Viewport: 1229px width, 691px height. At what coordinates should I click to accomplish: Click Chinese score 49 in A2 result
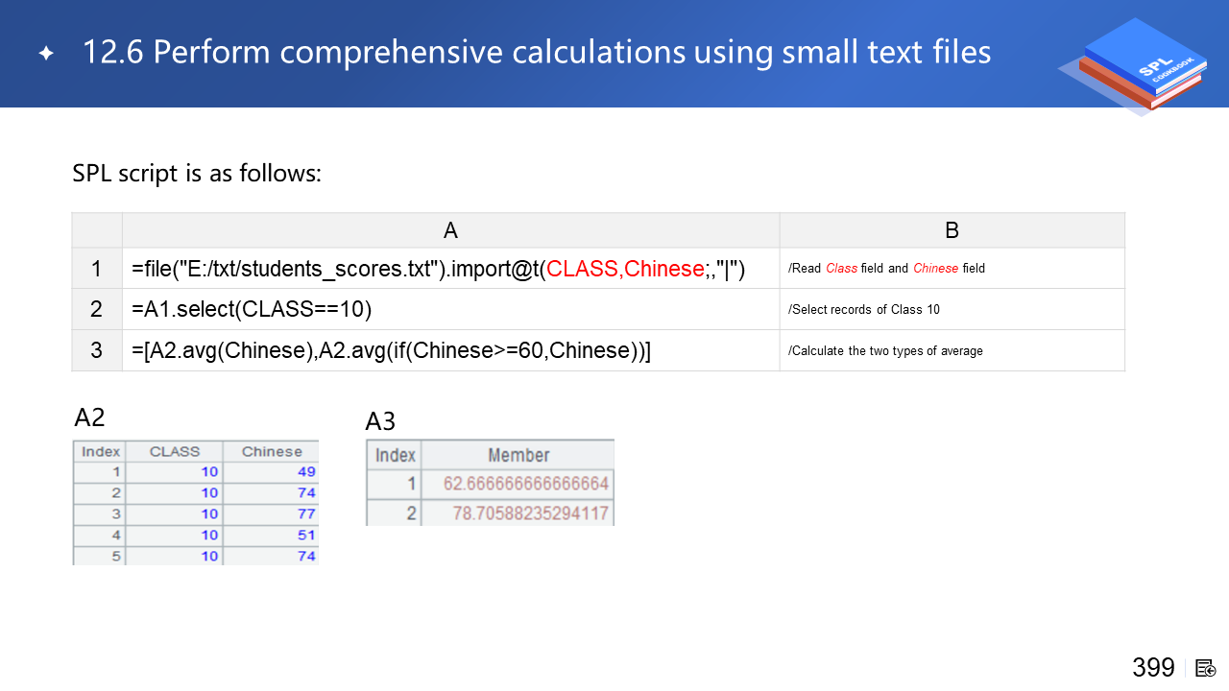click(306, 472)
